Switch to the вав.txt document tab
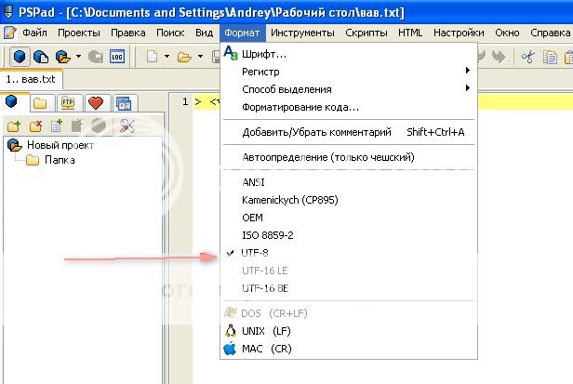573x384 pixels. click(x=31, y=79)
